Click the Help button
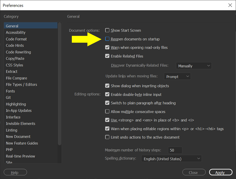The height and width of the screenshot is (179, 236). (15, 172)
